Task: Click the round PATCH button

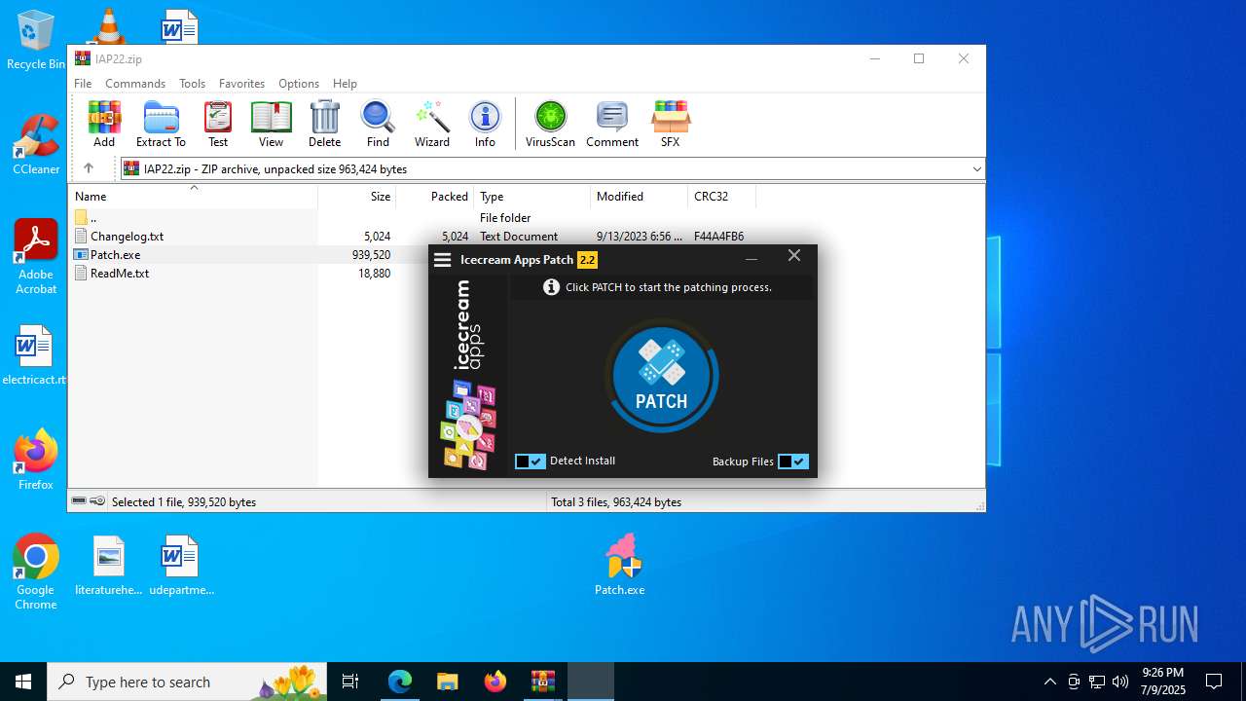Action: coord(662,376)
